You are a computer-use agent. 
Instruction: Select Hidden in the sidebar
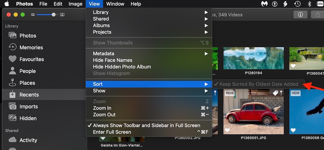tap(28, 118)
